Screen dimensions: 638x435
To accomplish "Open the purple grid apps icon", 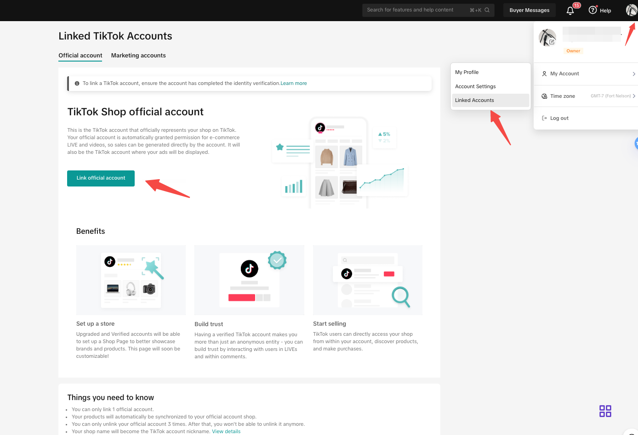I will click(605, 411).
